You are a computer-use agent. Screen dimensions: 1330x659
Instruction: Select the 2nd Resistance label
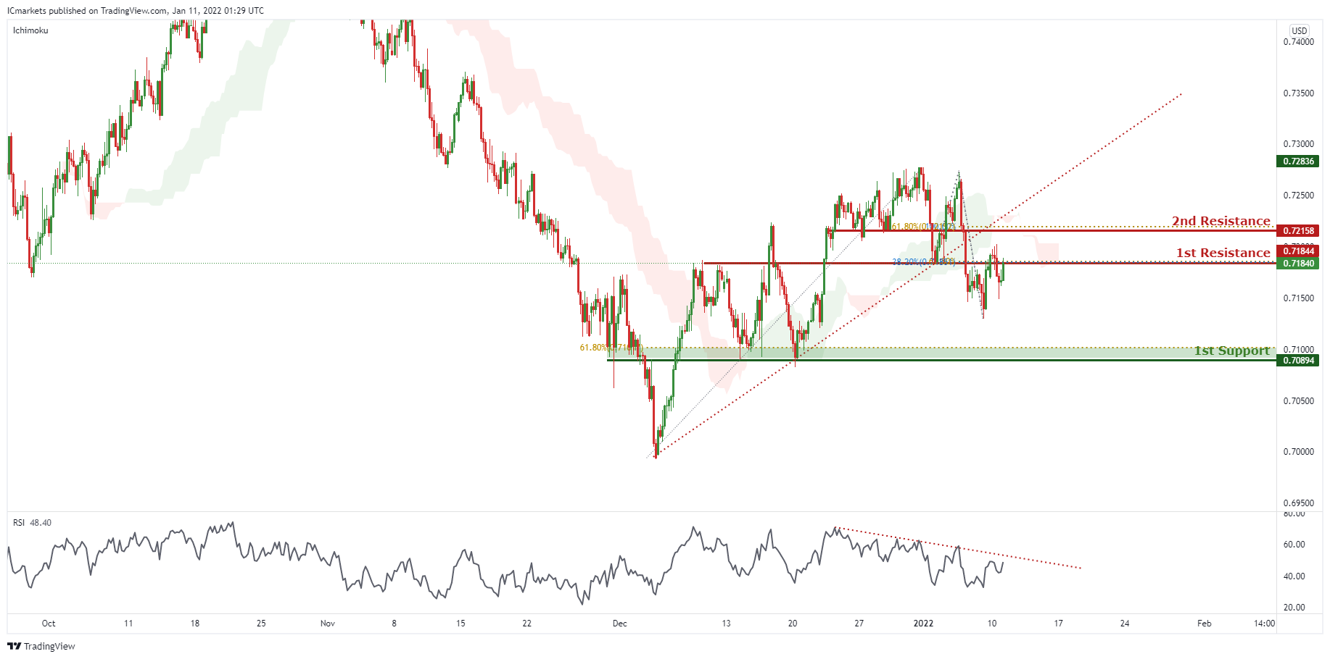point(1221,221)
